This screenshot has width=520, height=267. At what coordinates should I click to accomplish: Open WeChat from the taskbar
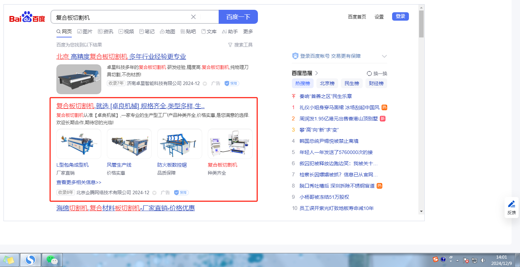(52, 260)
